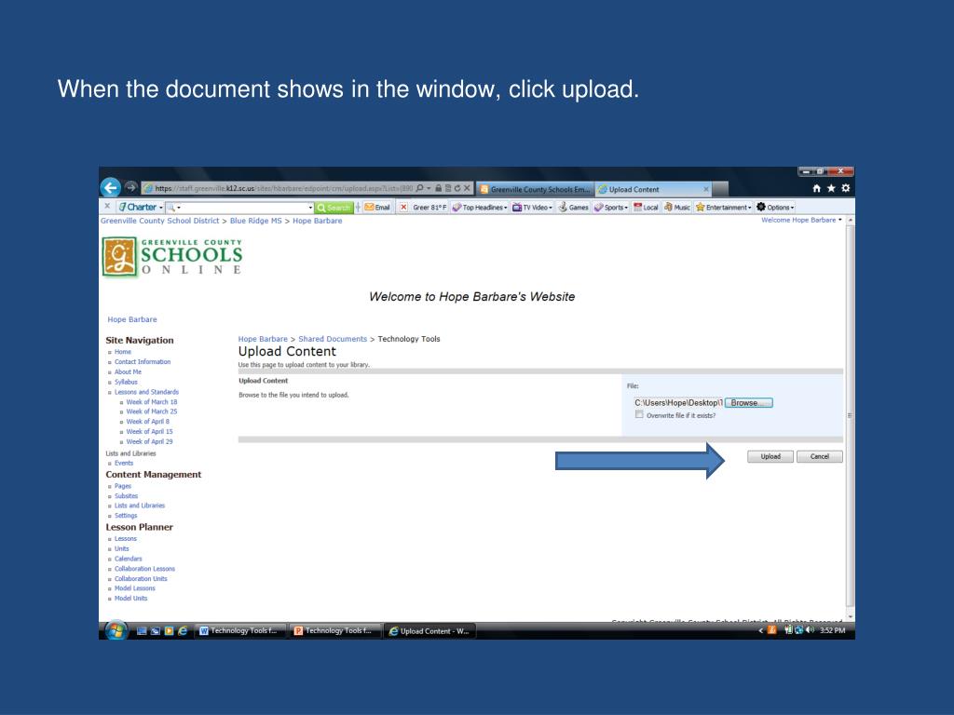Open Technology Tools Word document in taskbar
The height and width of the screenshot is (715, 954).
[x=238, y=630]
